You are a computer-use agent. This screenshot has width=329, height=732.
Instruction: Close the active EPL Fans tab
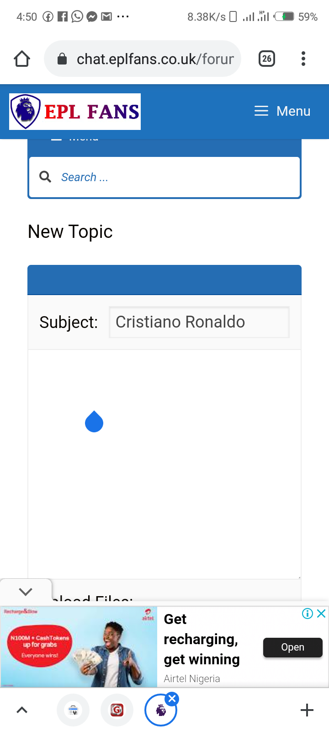(172, 699)
